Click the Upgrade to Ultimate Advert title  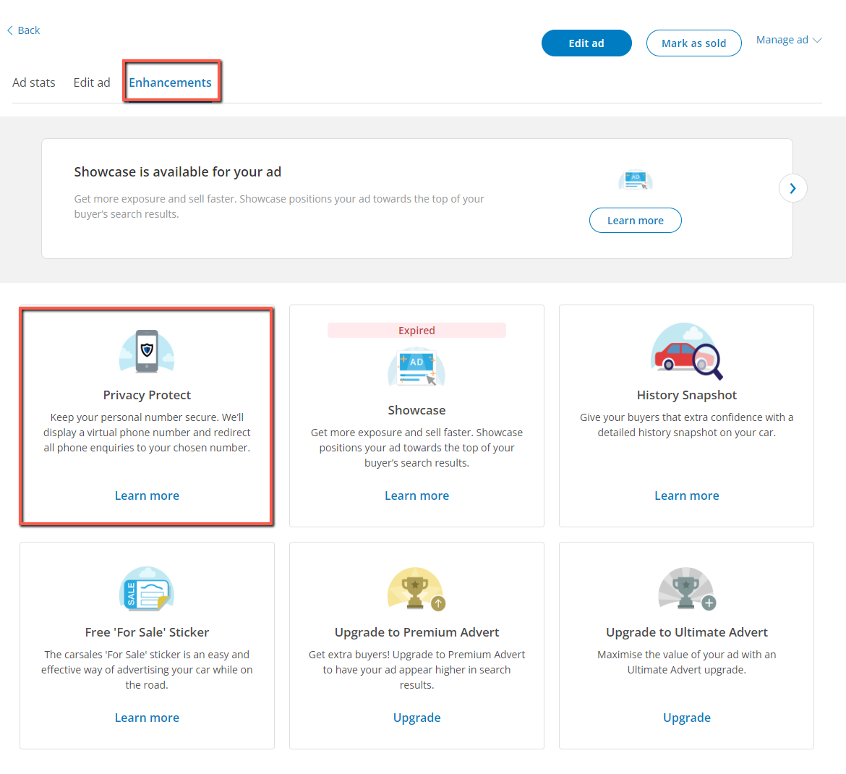(686, 632)
